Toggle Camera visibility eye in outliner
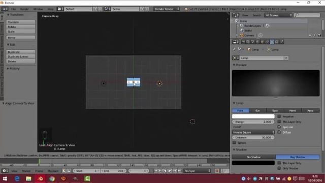 click(x=310, y=35)
